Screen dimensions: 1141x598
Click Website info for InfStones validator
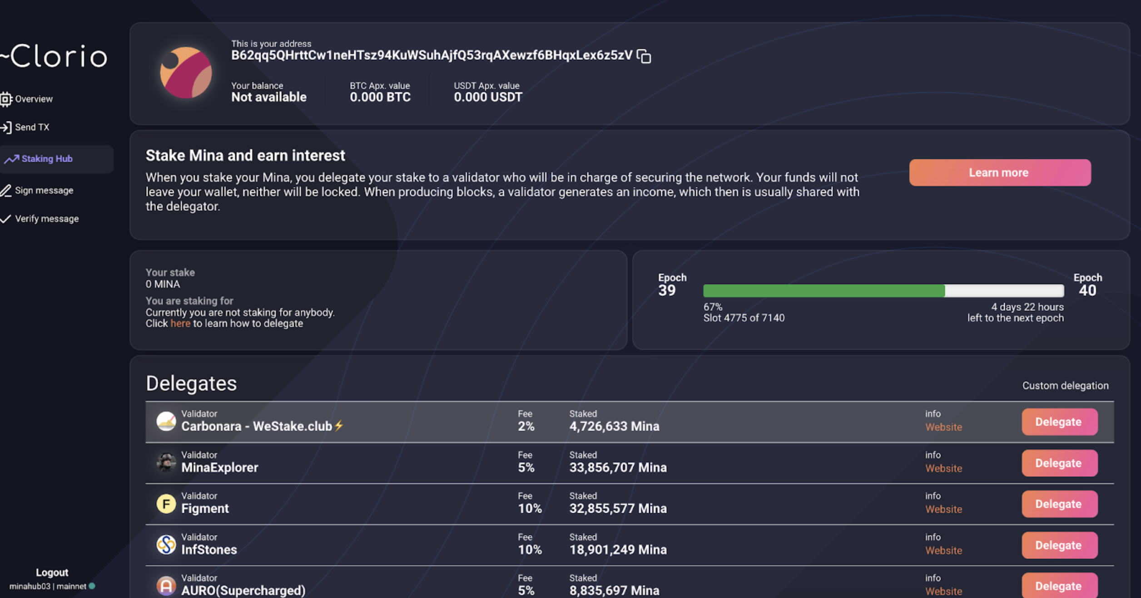tap(943, 550)
